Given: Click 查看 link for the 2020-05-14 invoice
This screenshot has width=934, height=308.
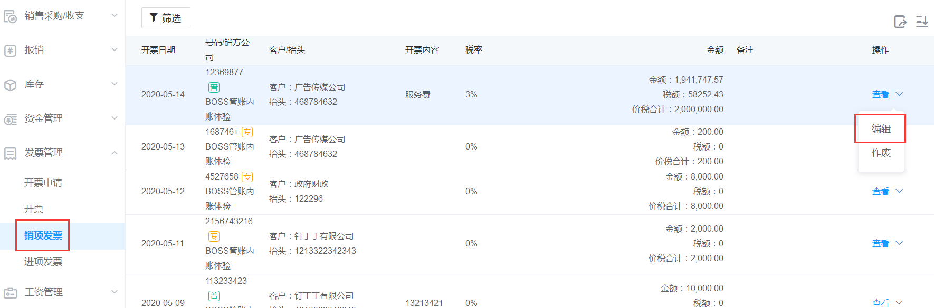Looking at the screenshot, I should (x=880, y=94).
